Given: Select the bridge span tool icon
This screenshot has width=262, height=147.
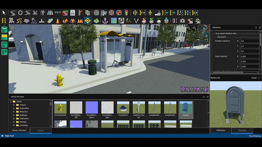Looking at the screenshot, I should tap(58, 13).
